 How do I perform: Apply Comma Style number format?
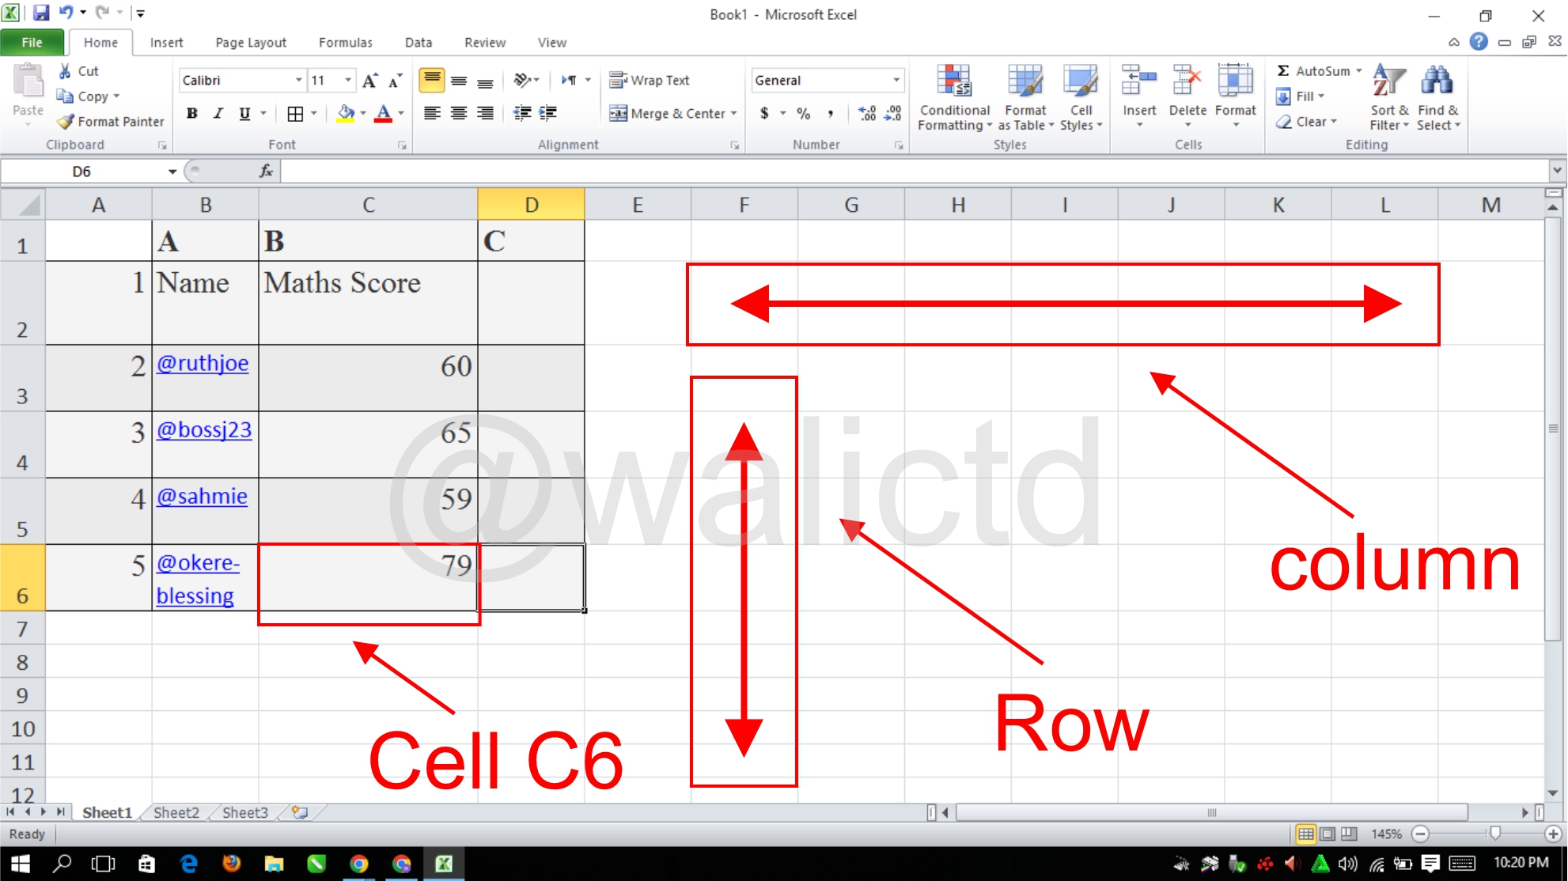click(830, 114)
